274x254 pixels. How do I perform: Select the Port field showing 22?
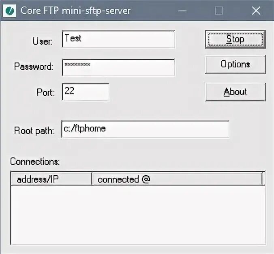coord(86,92)
